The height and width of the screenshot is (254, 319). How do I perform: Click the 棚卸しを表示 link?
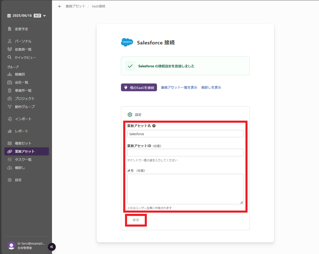211,87
